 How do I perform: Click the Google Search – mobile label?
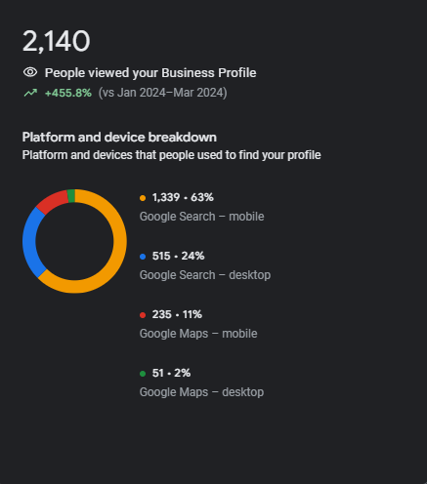[x=201, y=217]
